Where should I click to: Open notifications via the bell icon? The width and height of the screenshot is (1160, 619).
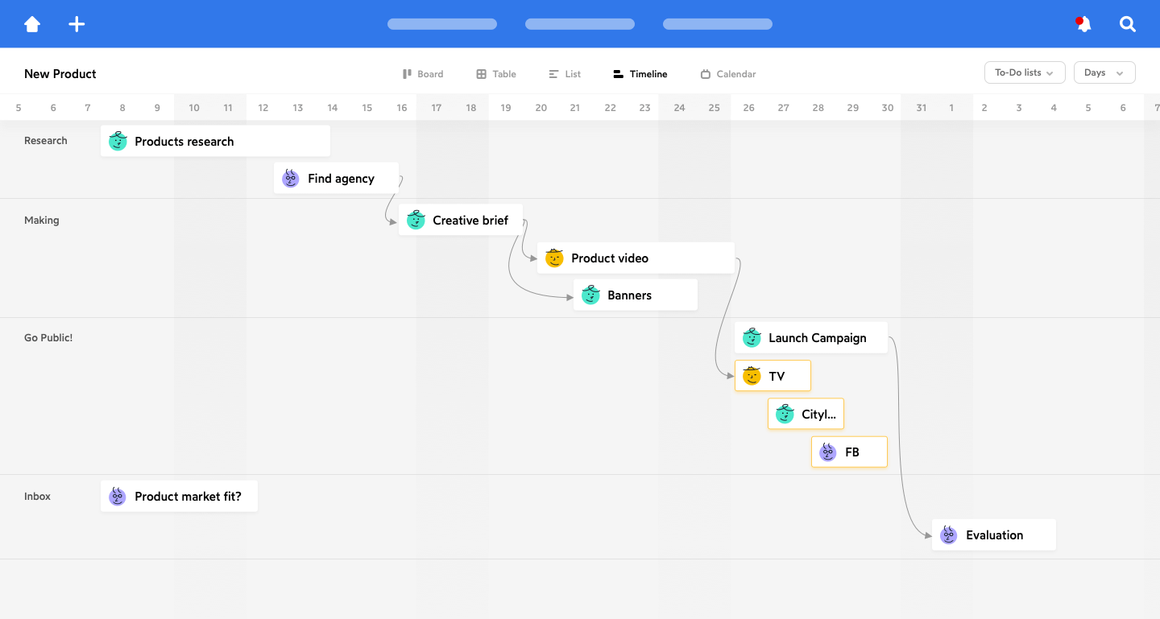[1083, 24]
